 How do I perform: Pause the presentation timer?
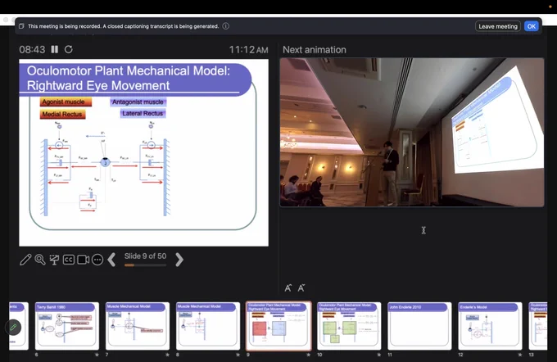(x=54, y=49)
